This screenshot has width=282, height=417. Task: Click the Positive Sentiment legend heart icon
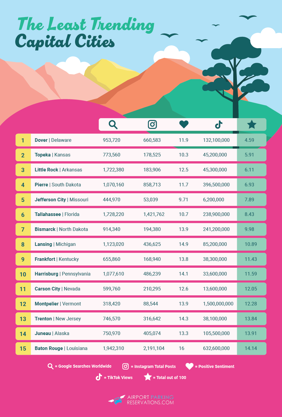(x=189, y=366)
